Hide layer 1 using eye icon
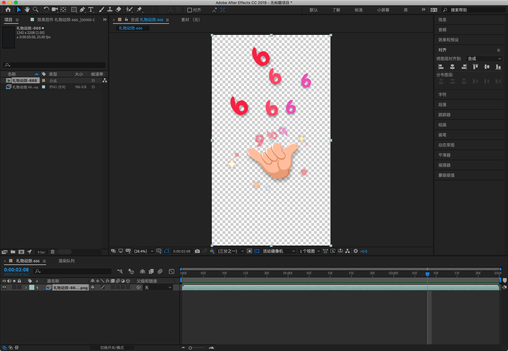The width and height of the screenshot is (508, 351). tap(4, 288)
